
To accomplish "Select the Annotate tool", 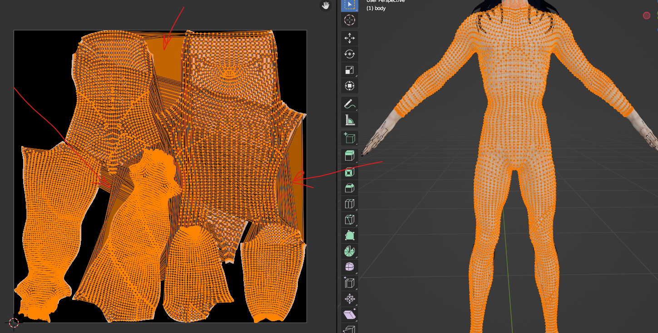I will pyautogui.click(x=349, y=104).
